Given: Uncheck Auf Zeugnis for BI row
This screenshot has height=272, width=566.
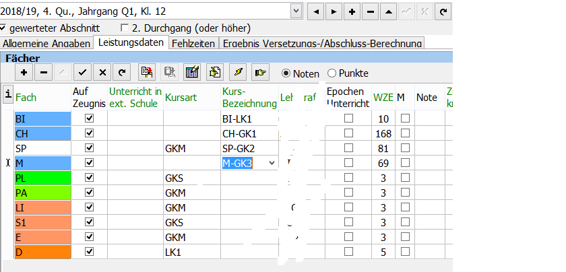Looking at the screenshot, I should tap(89, 118).
